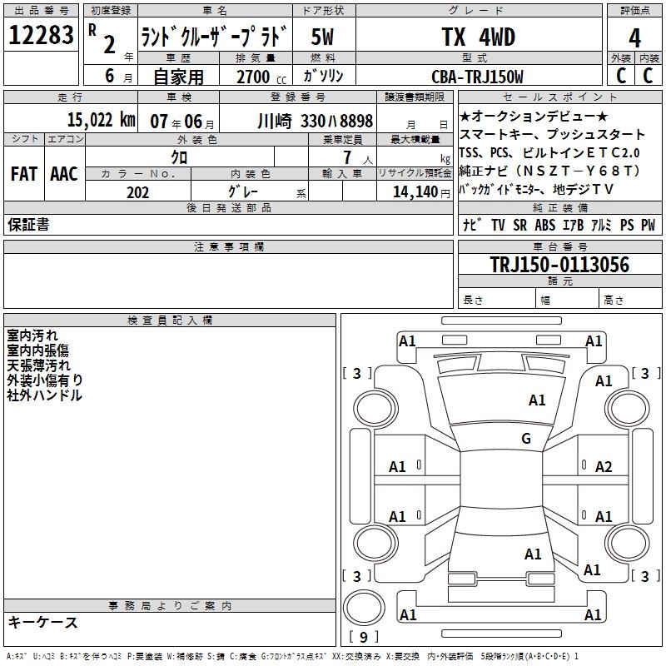This screenshot has height=666, width=666.
Task: Select the recycle deposit 14,140円
Action: tap(421, 192)
